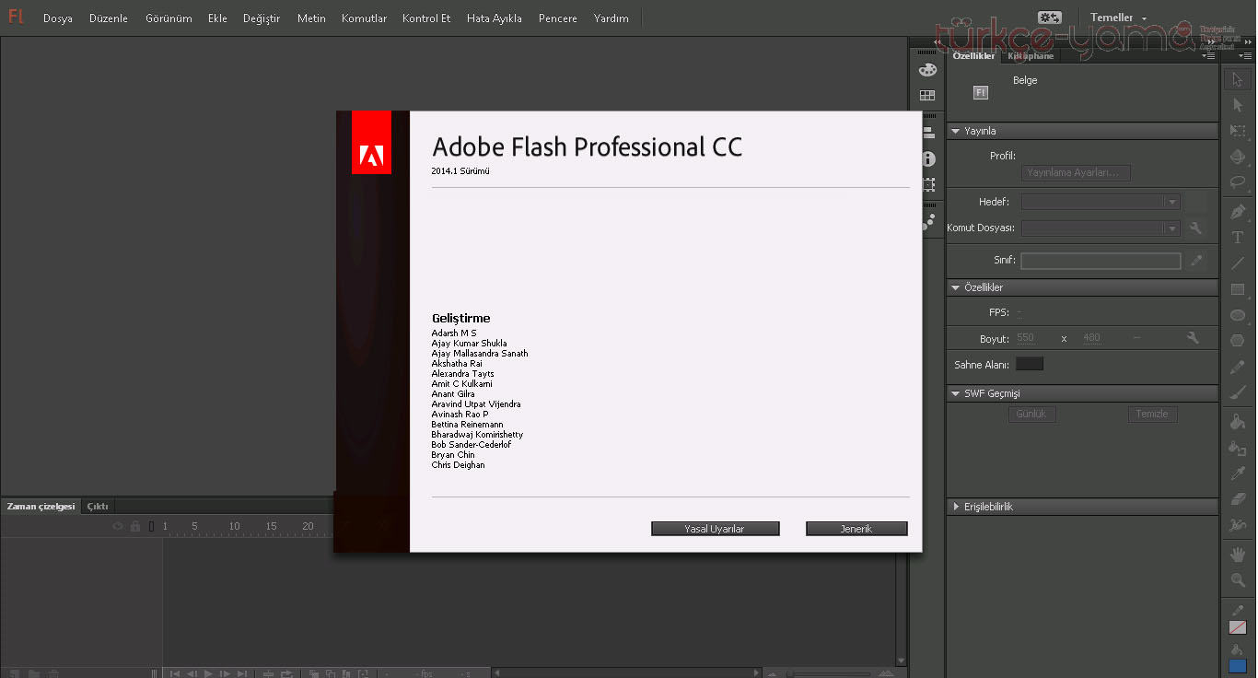Collapse the Özellikler section
This screenshot has width=1258, height=678.
point(956,287)
